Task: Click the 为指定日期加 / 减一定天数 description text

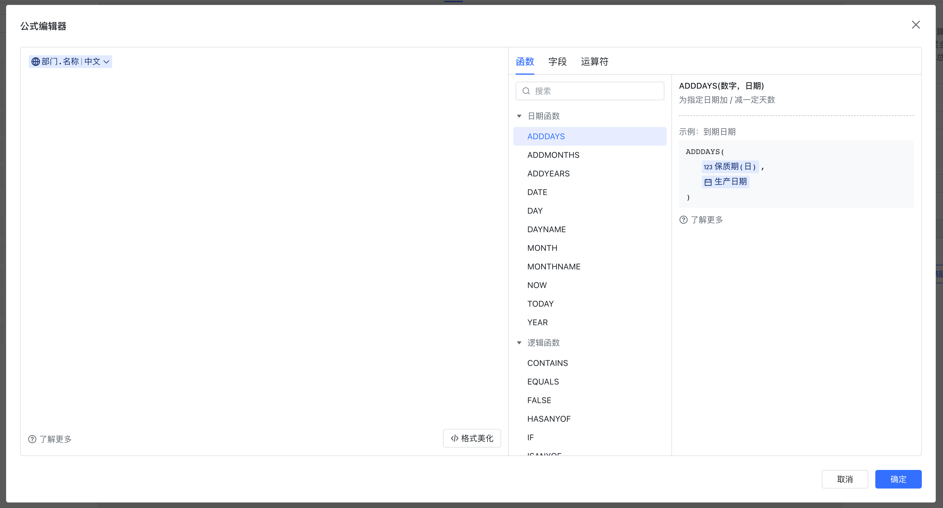Action: click(x=727, y=100)
